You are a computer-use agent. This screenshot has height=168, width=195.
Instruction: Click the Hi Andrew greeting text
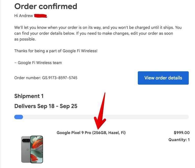click(23, 16)
